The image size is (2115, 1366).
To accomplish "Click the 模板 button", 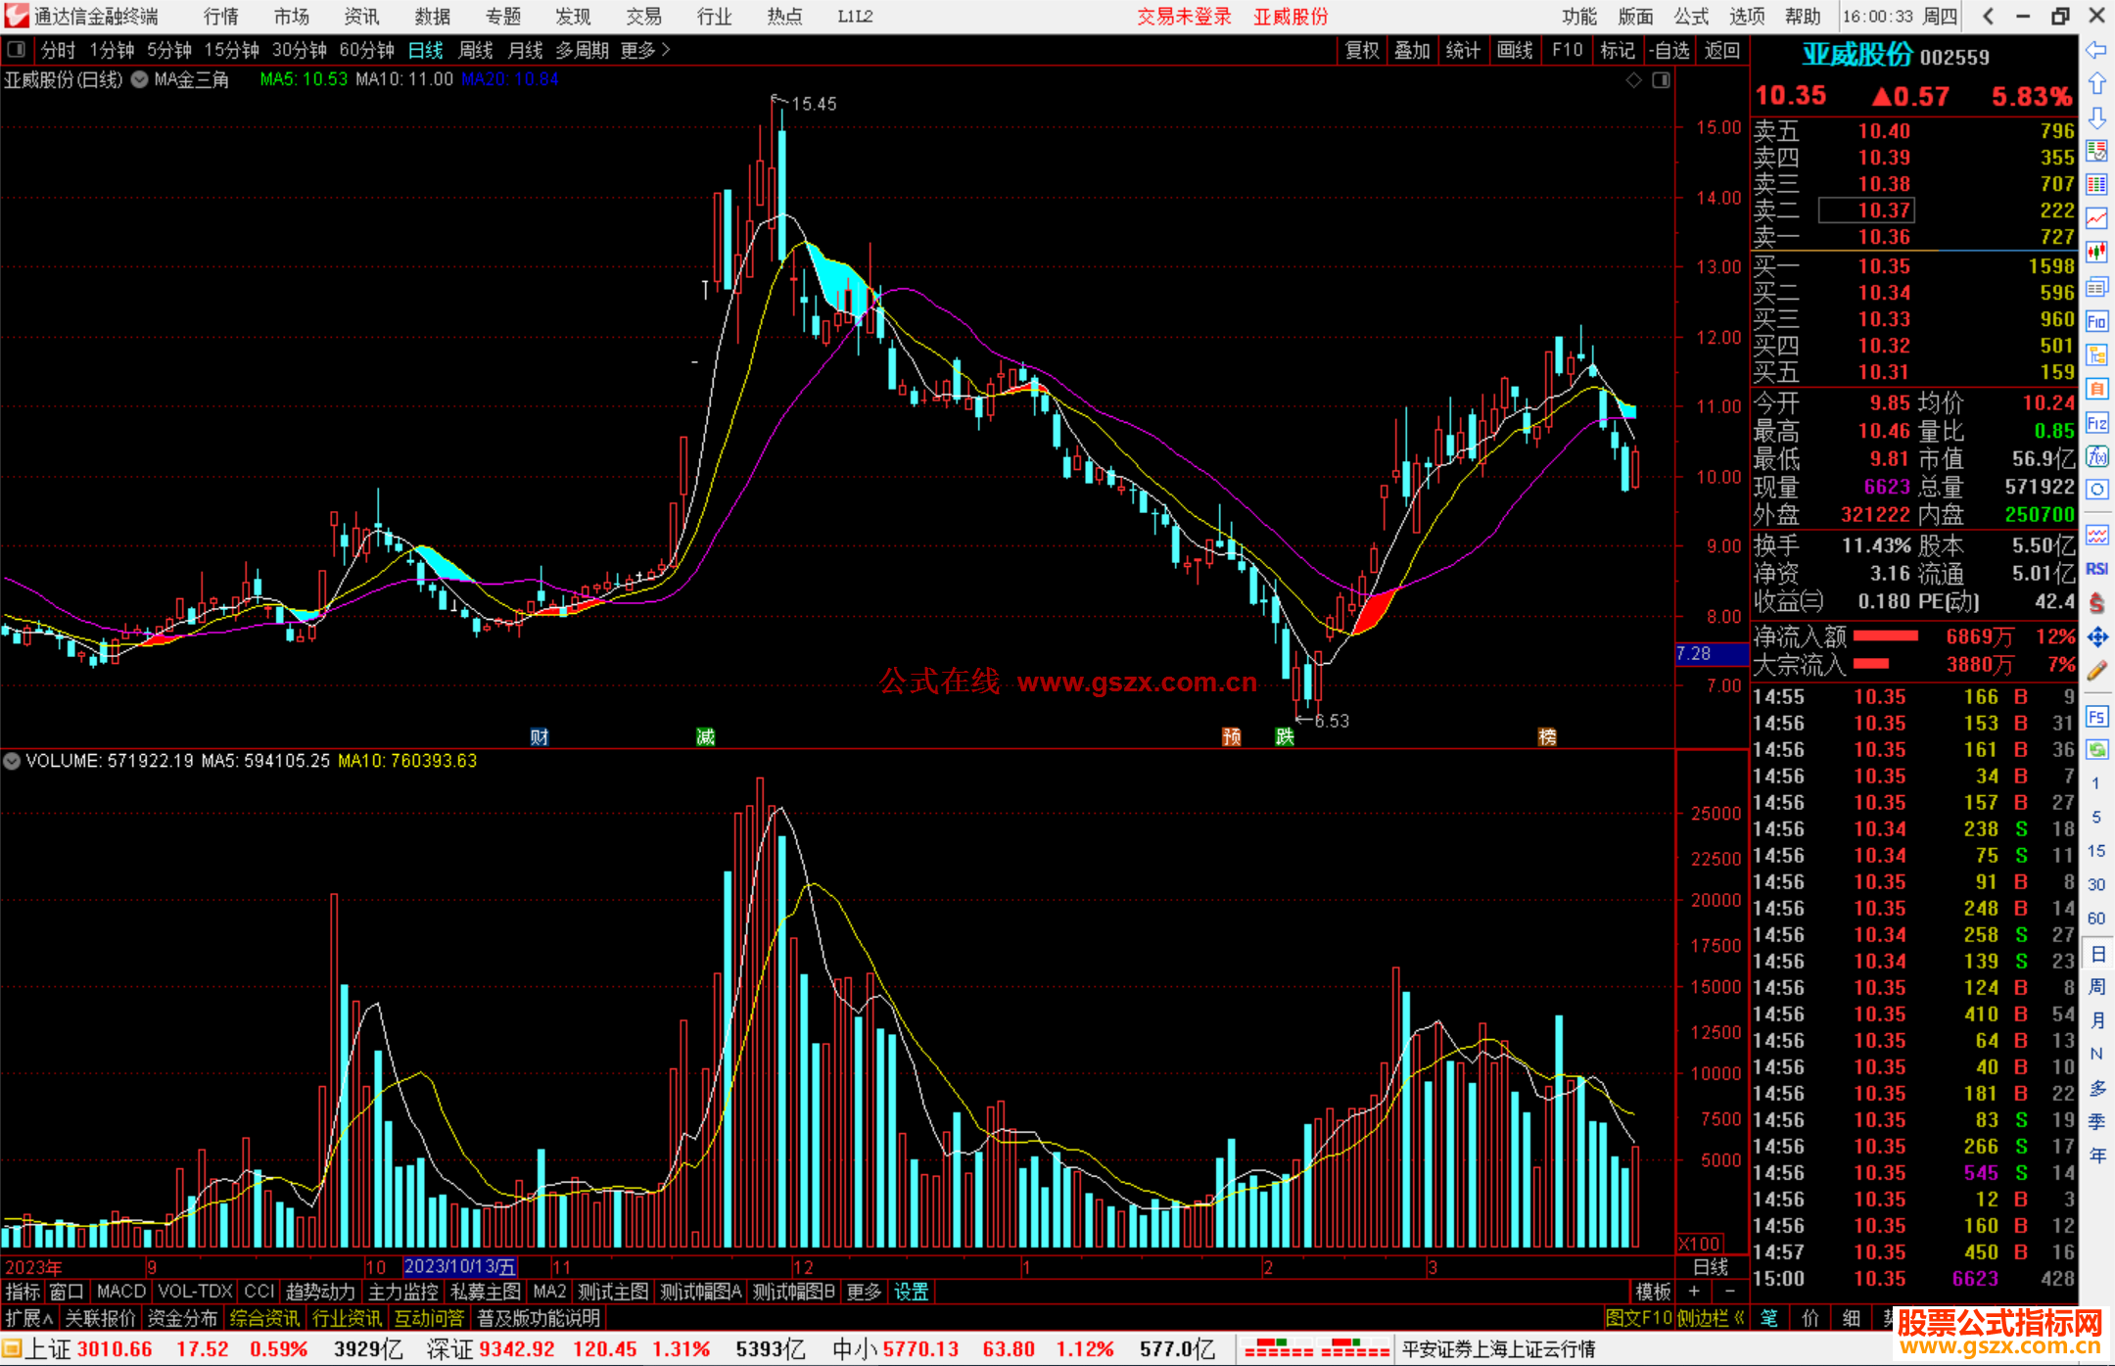I will point(1653,1292).
